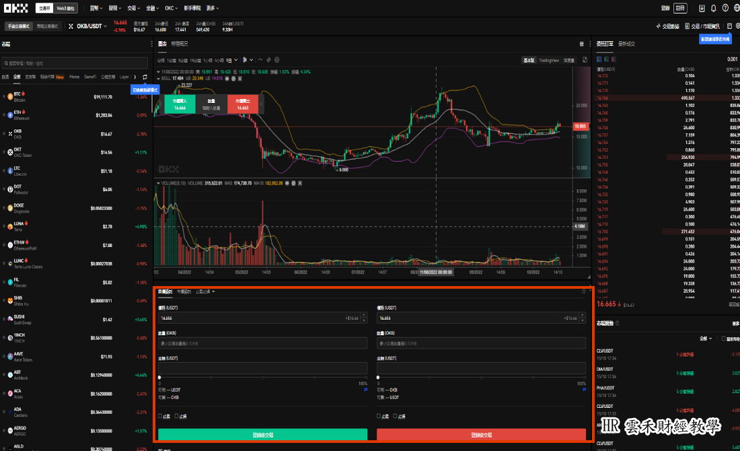Click the transfer icon in buy panel
The height and width of the screenshot is (451, 740).
point(366,390)
